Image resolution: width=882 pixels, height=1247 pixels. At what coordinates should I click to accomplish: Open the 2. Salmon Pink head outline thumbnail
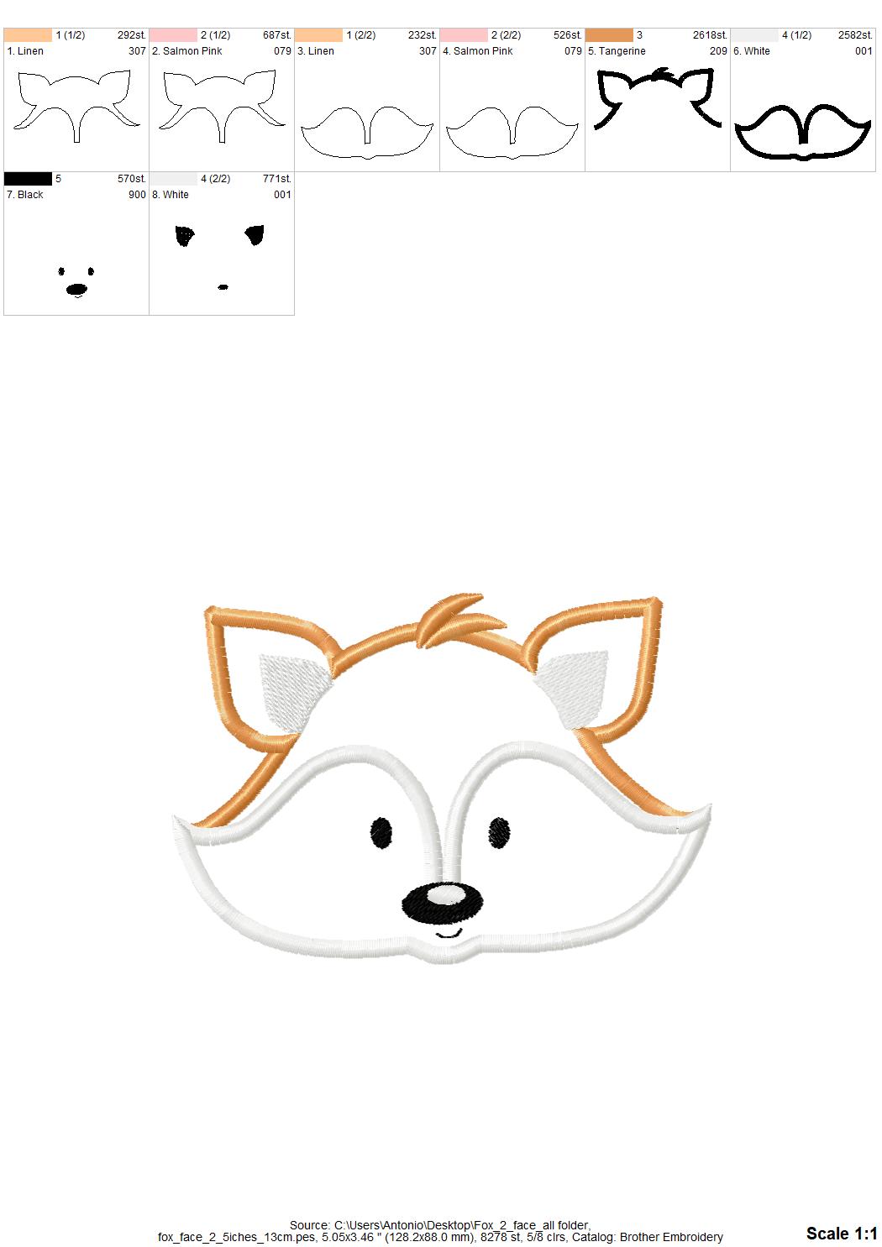point(221,106)
